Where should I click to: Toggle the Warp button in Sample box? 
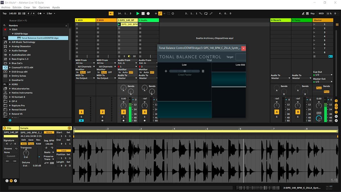[x=49, y=132]
